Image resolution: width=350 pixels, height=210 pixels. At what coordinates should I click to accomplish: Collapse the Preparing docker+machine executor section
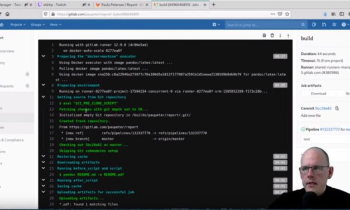[44, 56]
